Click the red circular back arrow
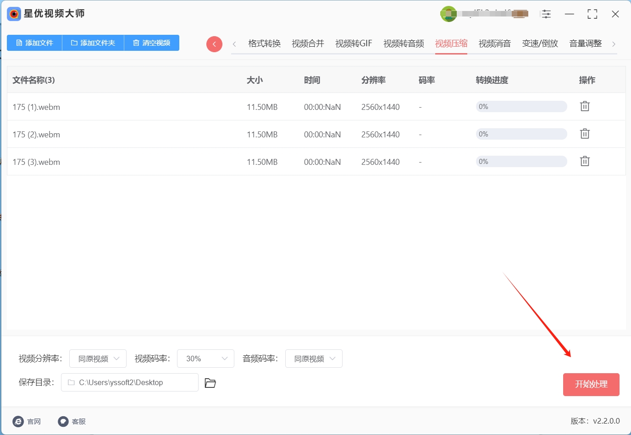This screenshot has height=435, width=631. (214, 44)
